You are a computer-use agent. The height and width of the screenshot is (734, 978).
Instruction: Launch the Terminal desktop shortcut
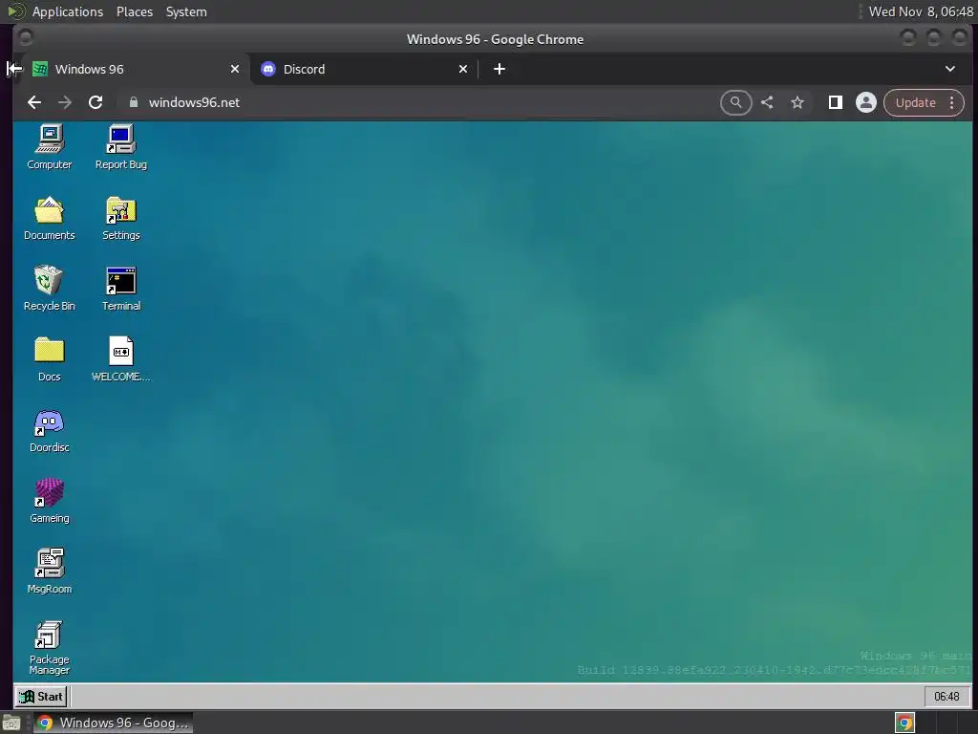(x=121, y=289)
